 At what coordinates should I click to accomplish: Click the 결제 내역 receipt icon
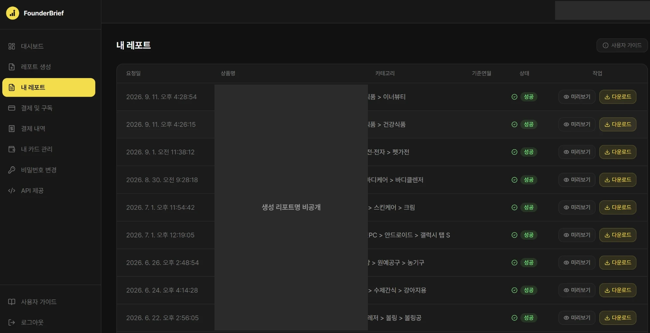12,128
